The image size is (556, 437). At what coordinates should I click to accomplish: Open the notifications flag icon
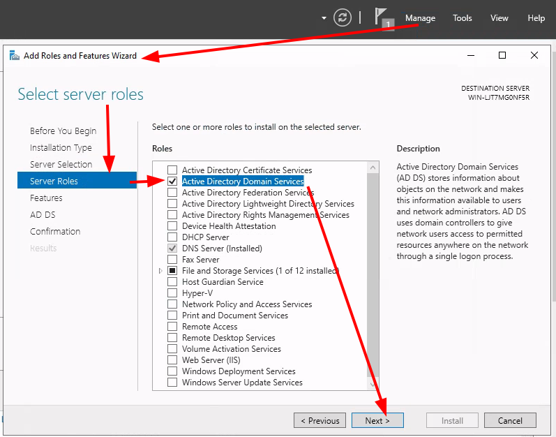pyautogui.click(x=384, y=19)
